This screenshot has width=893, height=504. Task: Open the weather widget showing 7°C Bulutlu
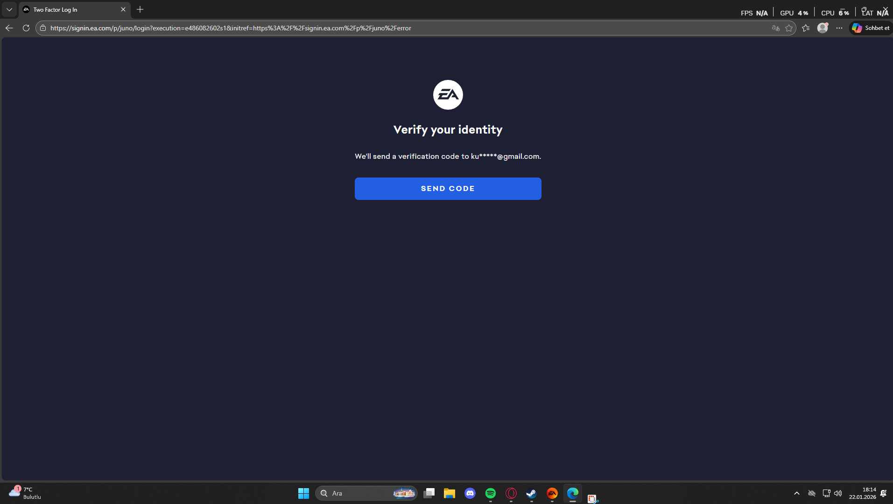pyautogui.click(x=25, y=493)
